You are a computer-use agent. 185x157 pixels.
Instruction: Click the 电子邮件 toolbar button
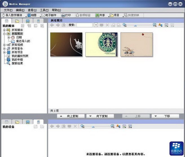(x=49, y=15)
